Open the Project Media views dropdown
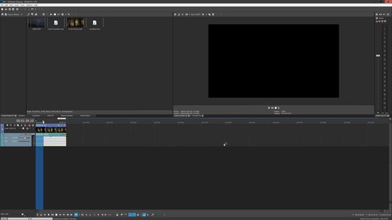The image size is (392, 220). pyautogui.click(x=63, y=15)
